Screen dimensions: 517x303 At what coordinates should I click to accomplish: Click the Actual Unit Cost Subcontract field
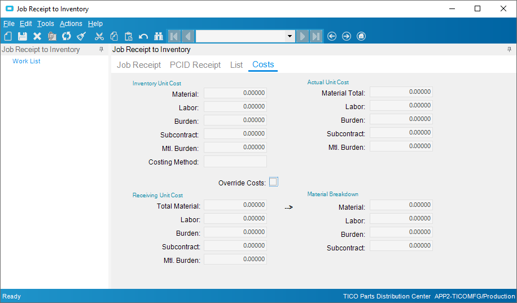click(x=401, y=132)
